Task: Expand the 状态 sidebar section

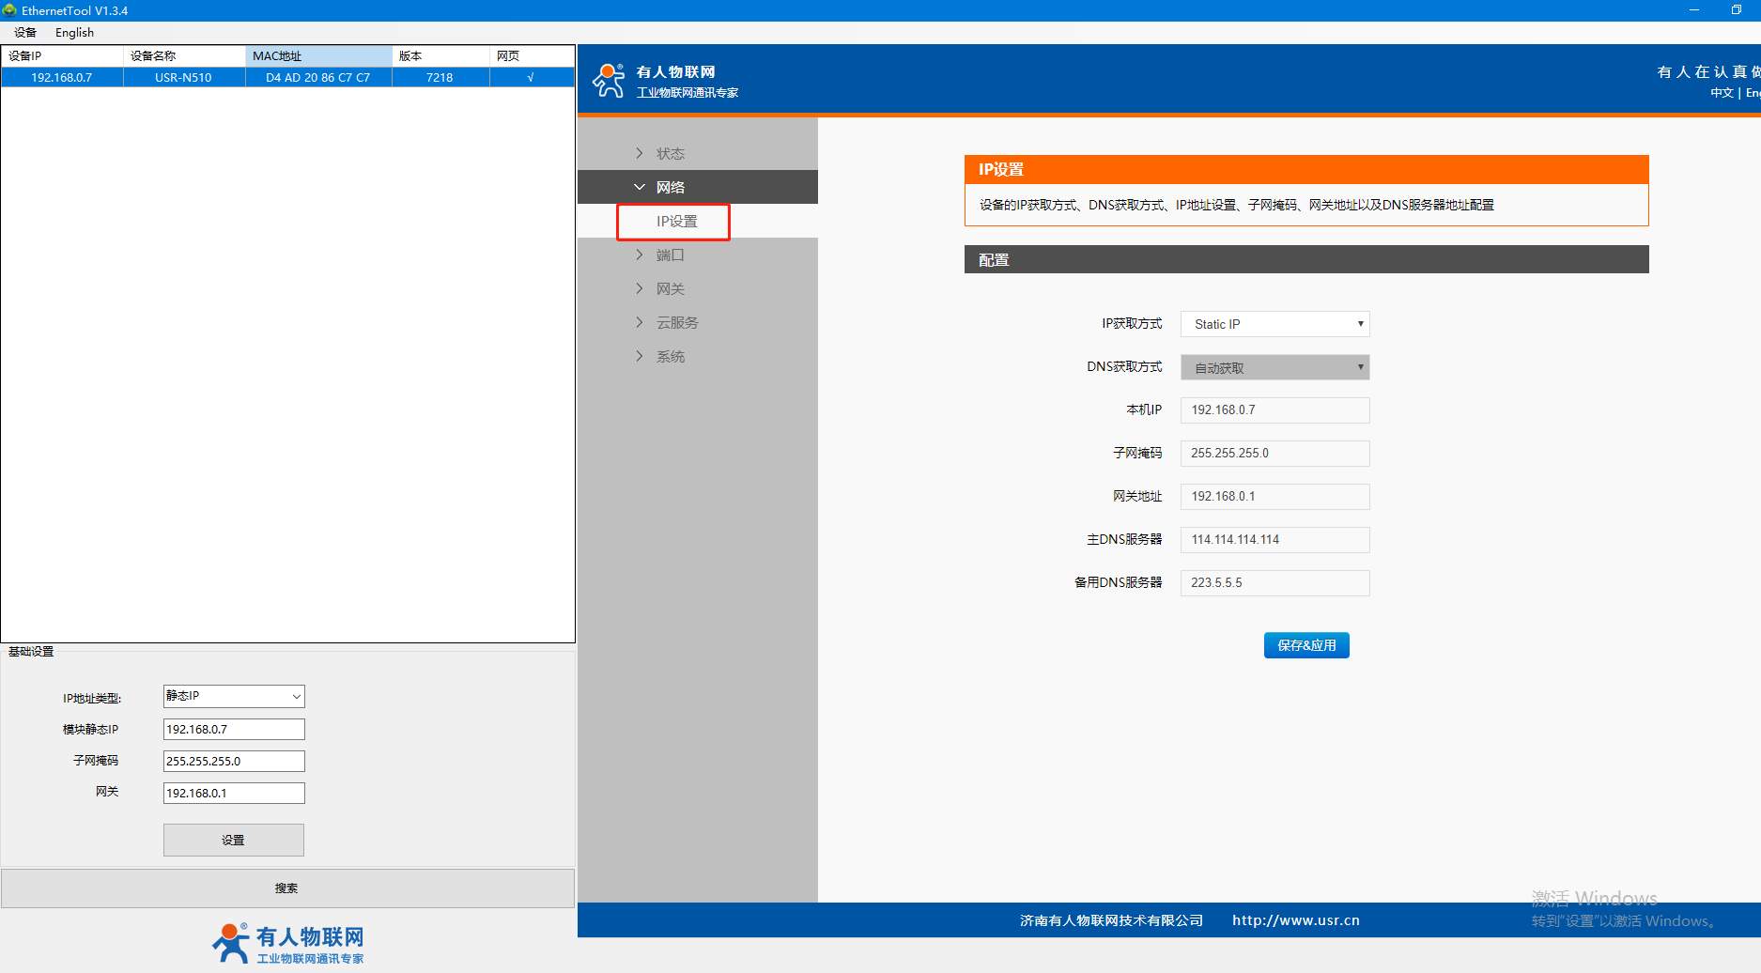Action: point(670,153)
